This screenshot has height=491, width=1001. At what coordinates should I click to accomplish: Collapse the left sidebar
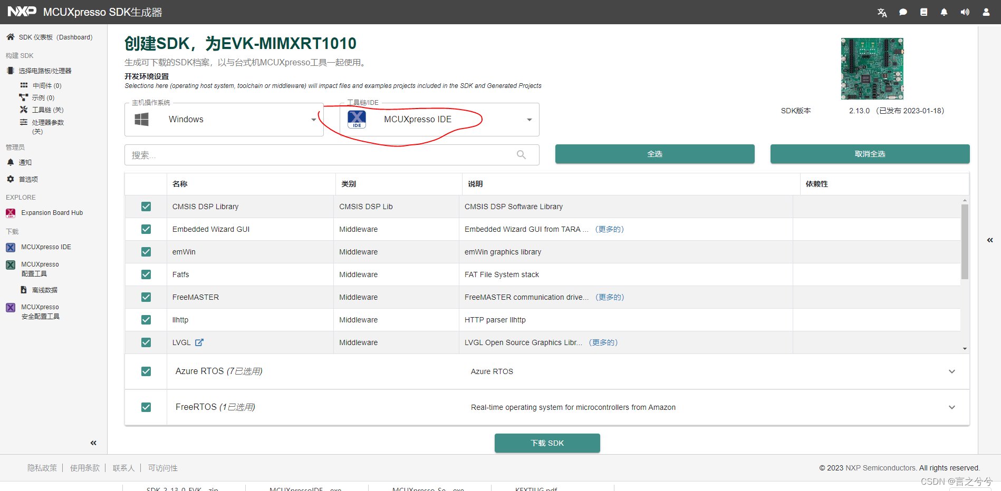[93, 443]
